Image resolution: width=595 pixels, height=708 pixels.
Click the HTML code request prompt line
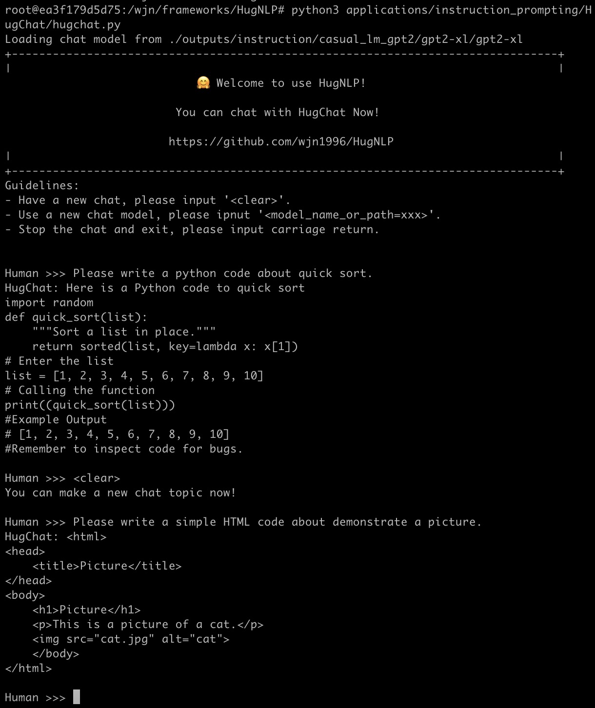click(x=243, y=522)
